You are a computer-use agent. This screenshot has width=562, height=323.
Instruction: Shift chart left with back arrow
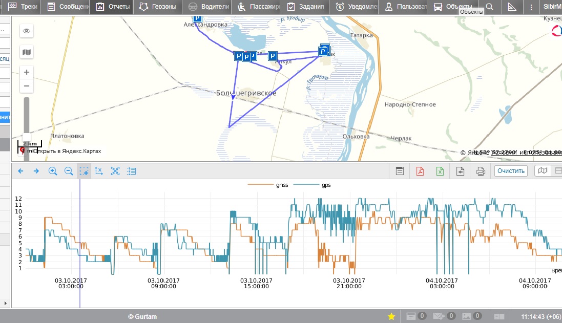pos(20,171)
